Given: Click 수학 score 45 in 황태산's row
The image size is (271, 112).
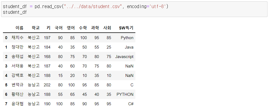Looking at the screenshot, I should (85, 94).
